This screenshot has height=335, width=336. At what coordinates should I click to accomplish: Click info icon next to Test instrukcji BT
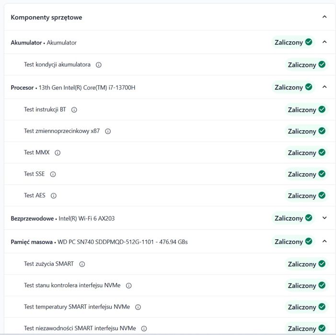[74, 110]
